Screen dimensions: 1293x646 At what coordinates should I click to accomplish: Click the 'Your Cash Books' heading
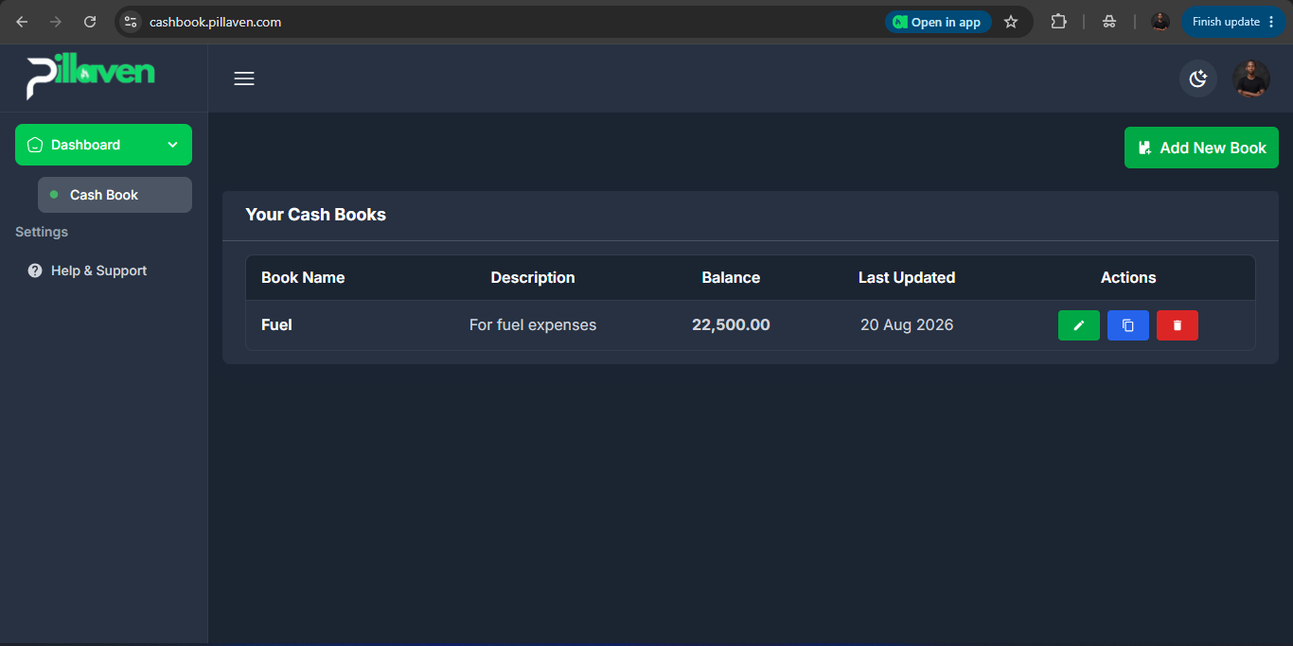(x=315, y=215)
